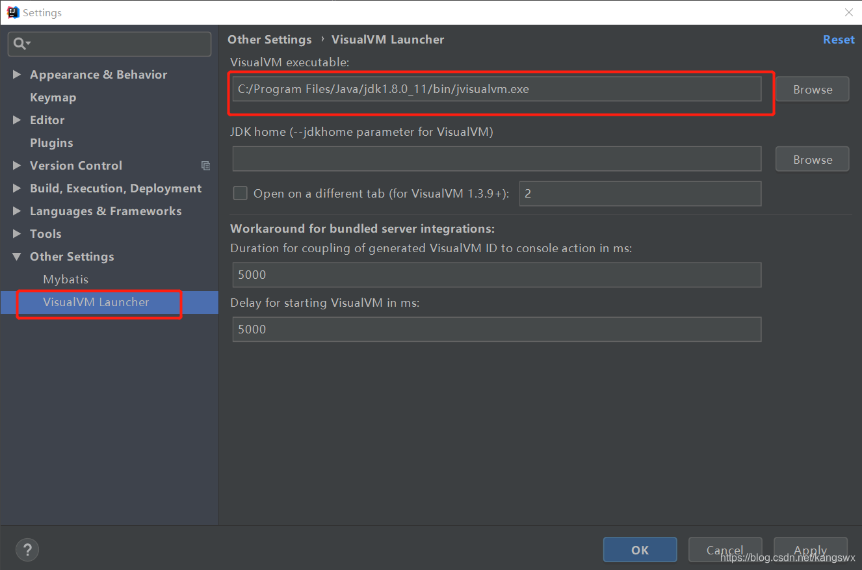The height and width of the screenshot is (570, 862).
Task: Collapse the Other Settings section arrow
Action: (x=17, y=257)
